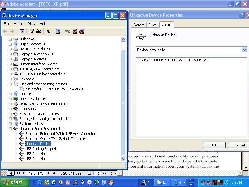249x187 pixels.
Task: Click the Help icon in Device Manager toolbar
Action: click(48, 31)
